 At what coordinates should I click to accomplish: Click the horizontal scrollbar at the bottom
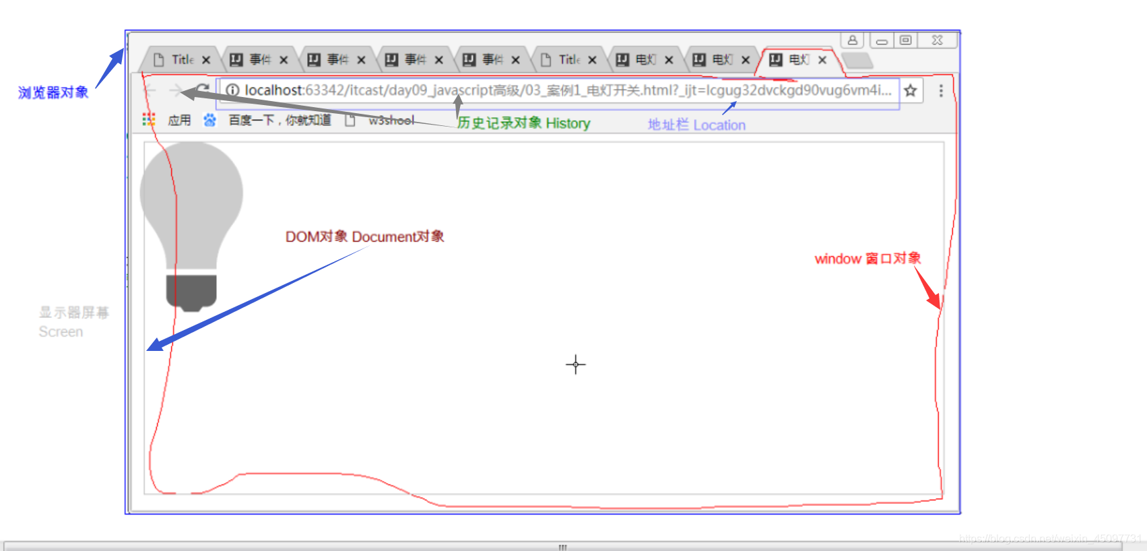pyautogui.click(x=562, y=546)
